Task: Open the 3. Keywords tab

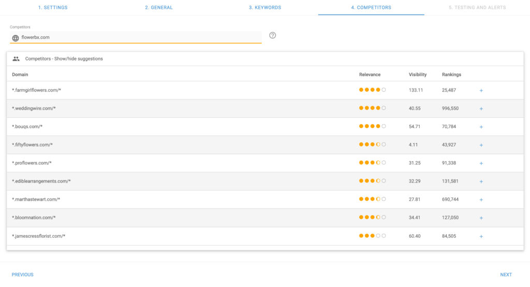Action: [265, 7]
